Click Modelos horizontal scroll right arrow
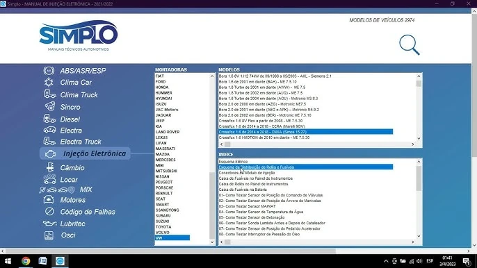Screen dimensions: 477x268 click(413, 144)
